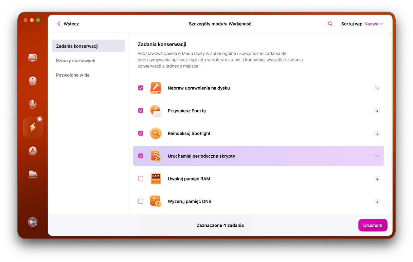This screenshot has height=262, width=413.
Task: Show info for Reindeksuj Spotlight
Action: pyautogui.click(x=377, y=134)
